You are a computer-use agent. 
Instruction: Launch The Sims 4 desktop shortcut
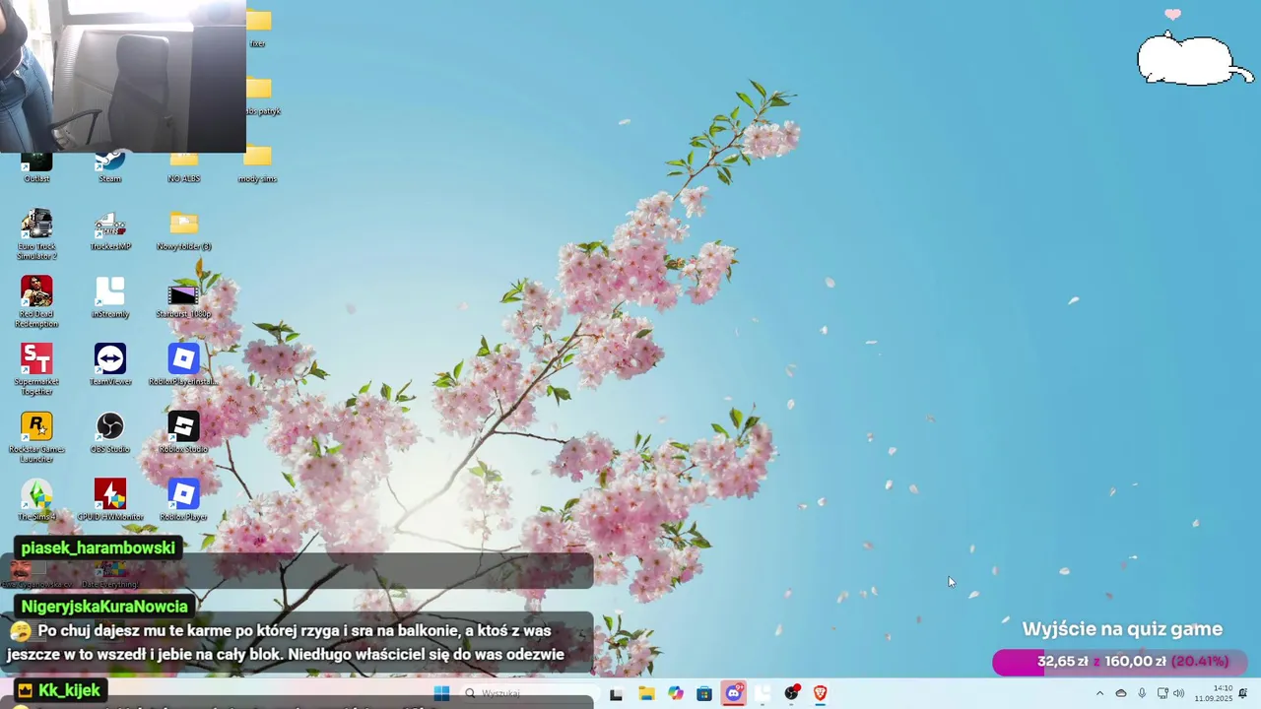[x=36, y=499]
